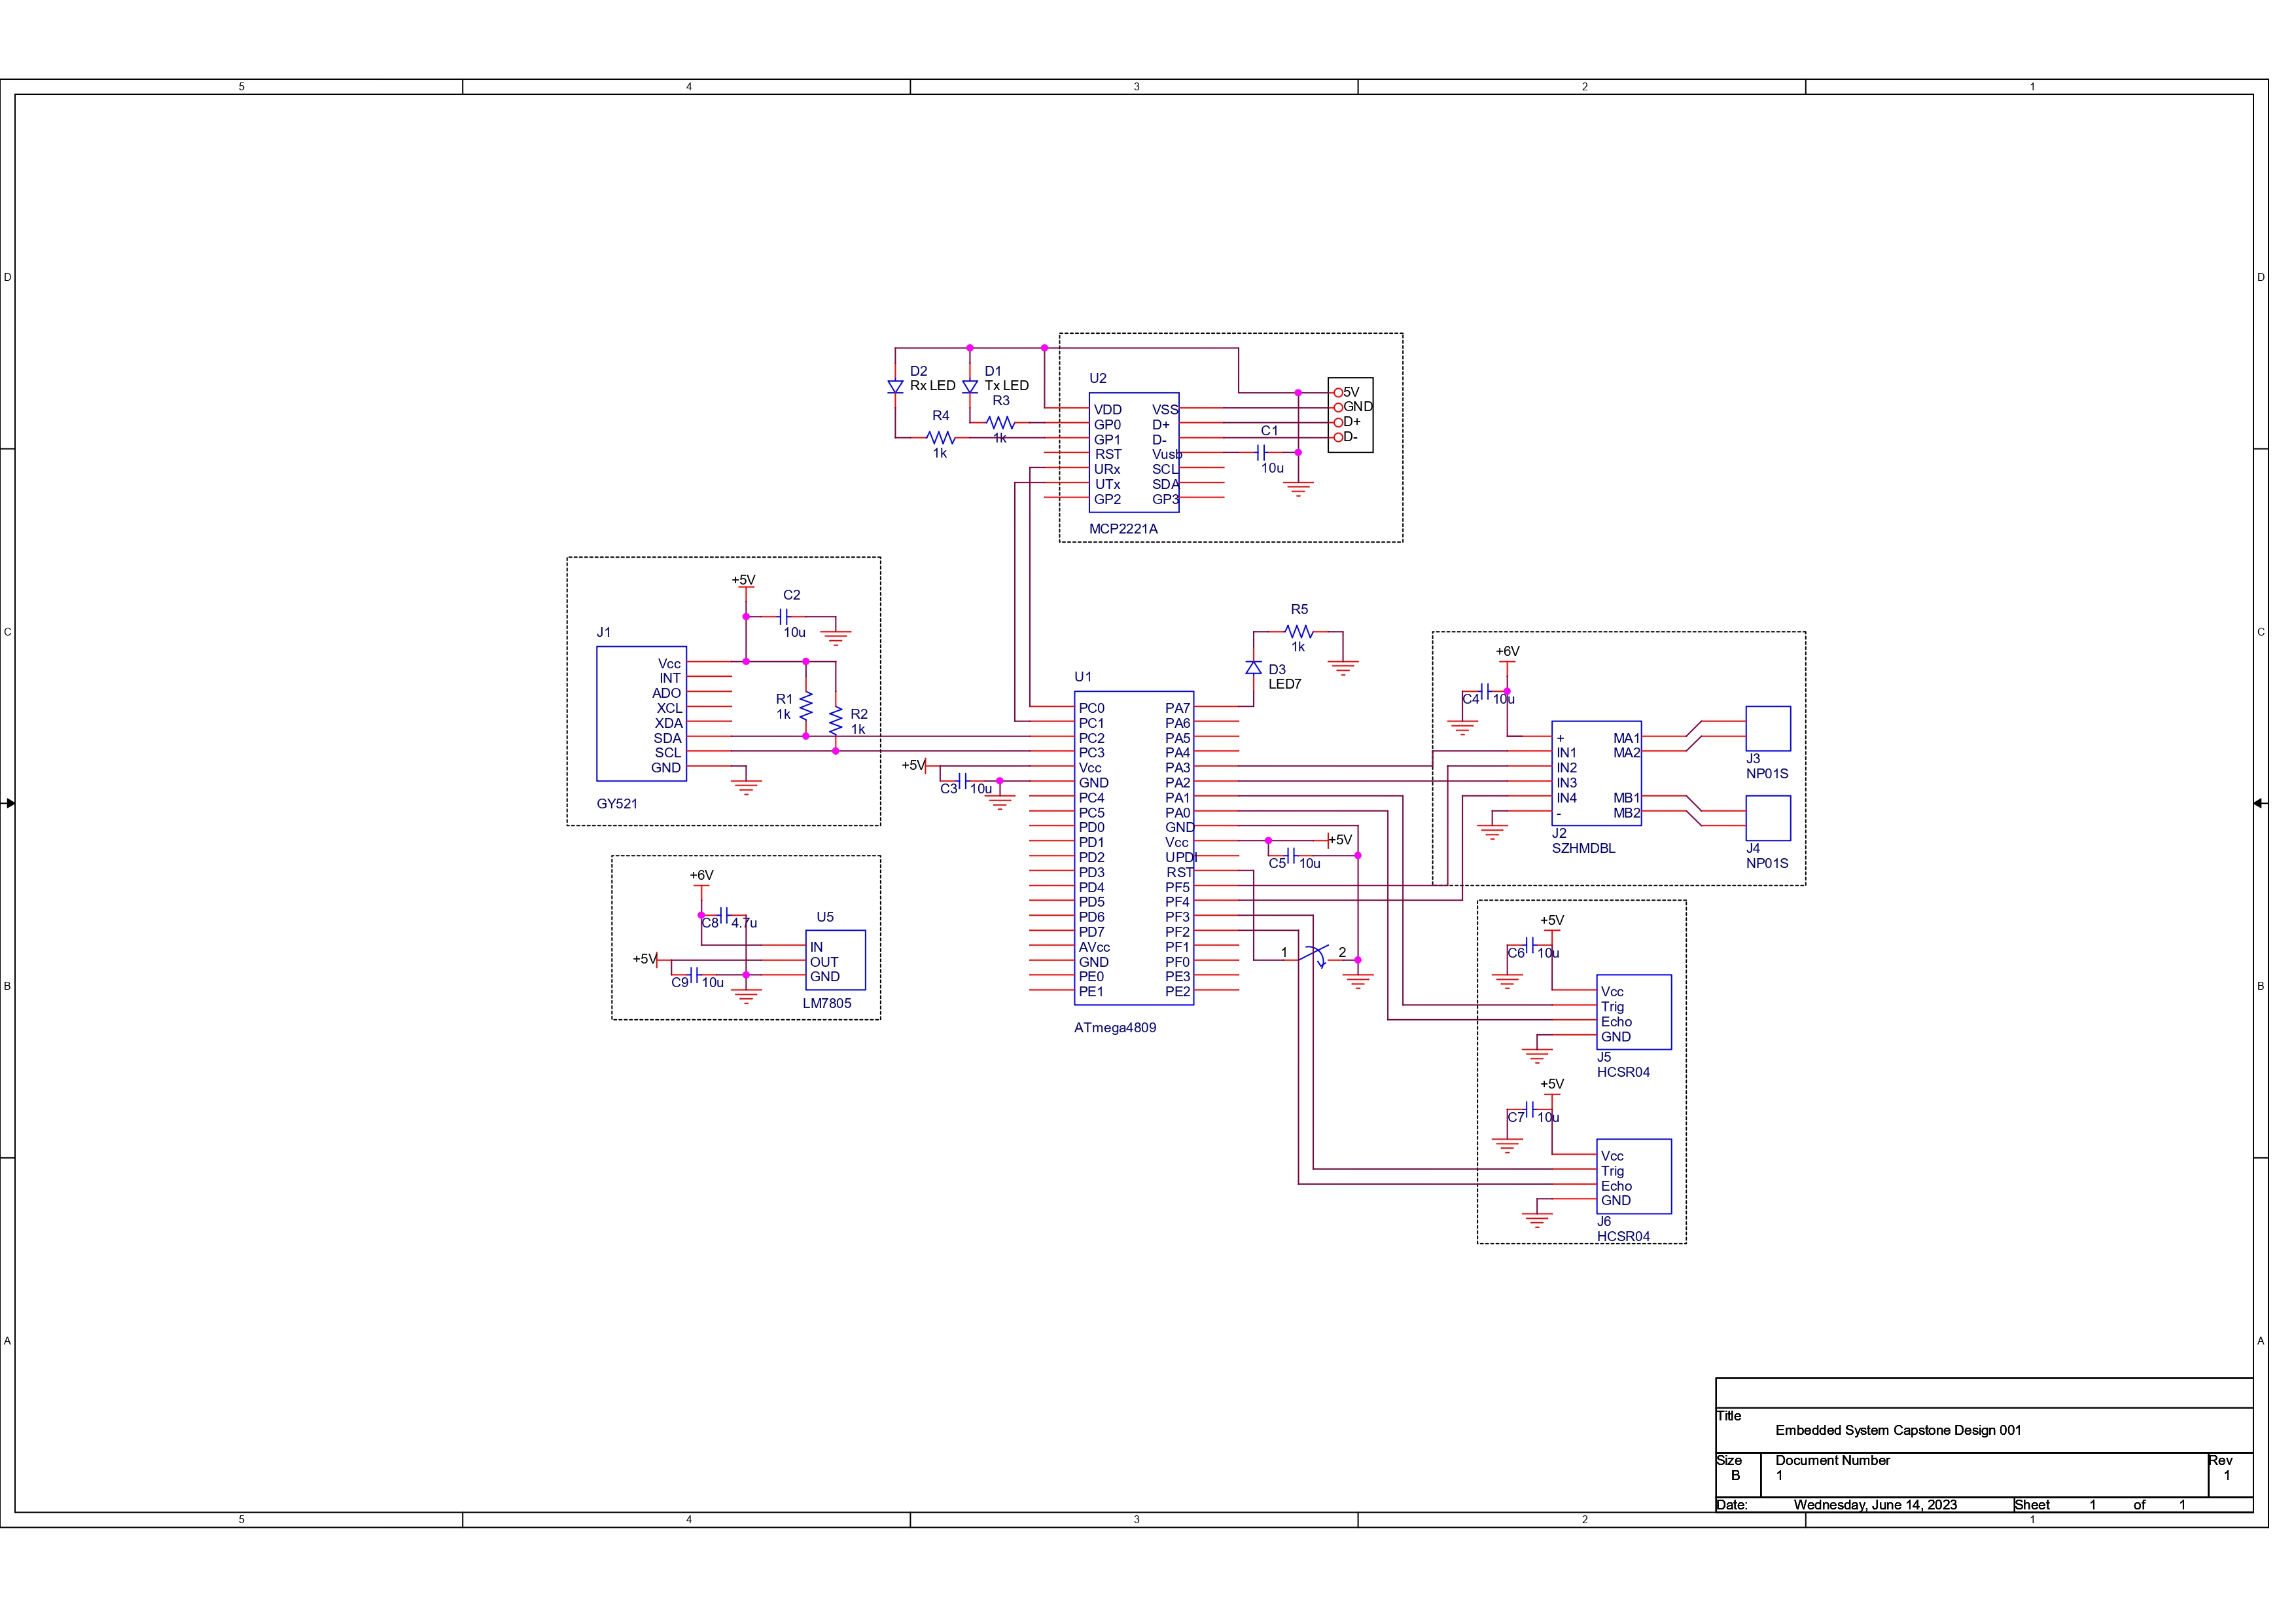
Task: Click the 'ATmega4809' part label
Action: [1115, 1028]
